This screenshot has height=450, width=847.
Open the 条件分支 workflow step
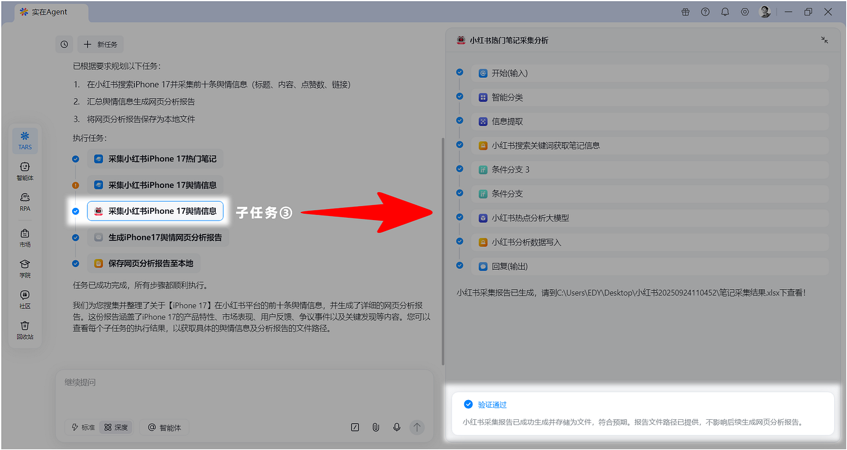(x=650, y=193)
